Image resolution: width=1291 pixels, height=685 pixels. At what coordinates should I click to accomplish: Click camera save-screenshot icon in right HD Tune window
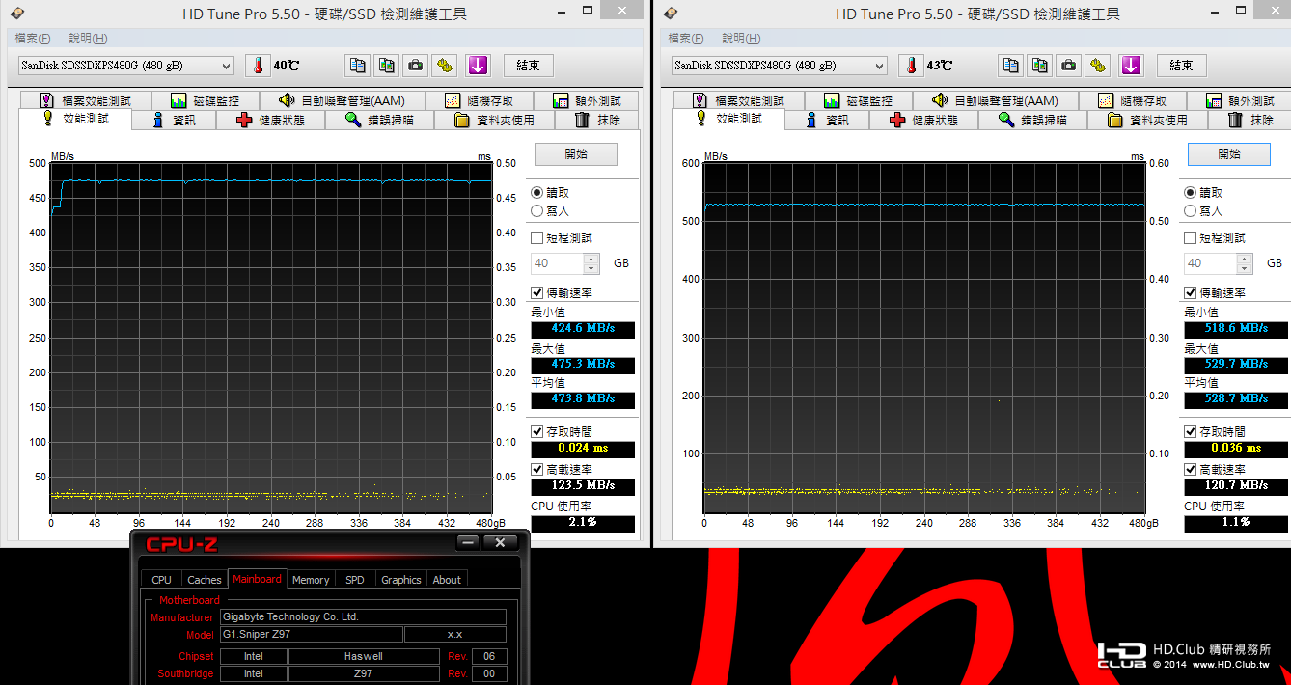pyautogui.click(x=1069, y=66)
